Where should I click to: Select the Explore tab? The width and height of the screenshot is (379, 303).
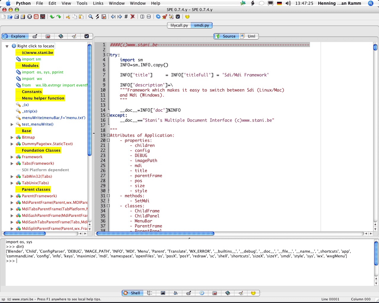pos(15,36)
